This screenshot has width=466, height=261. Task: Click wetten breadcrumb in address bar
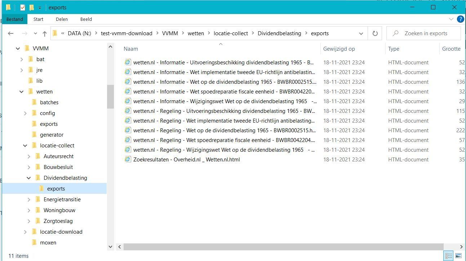tap(196, 33)
